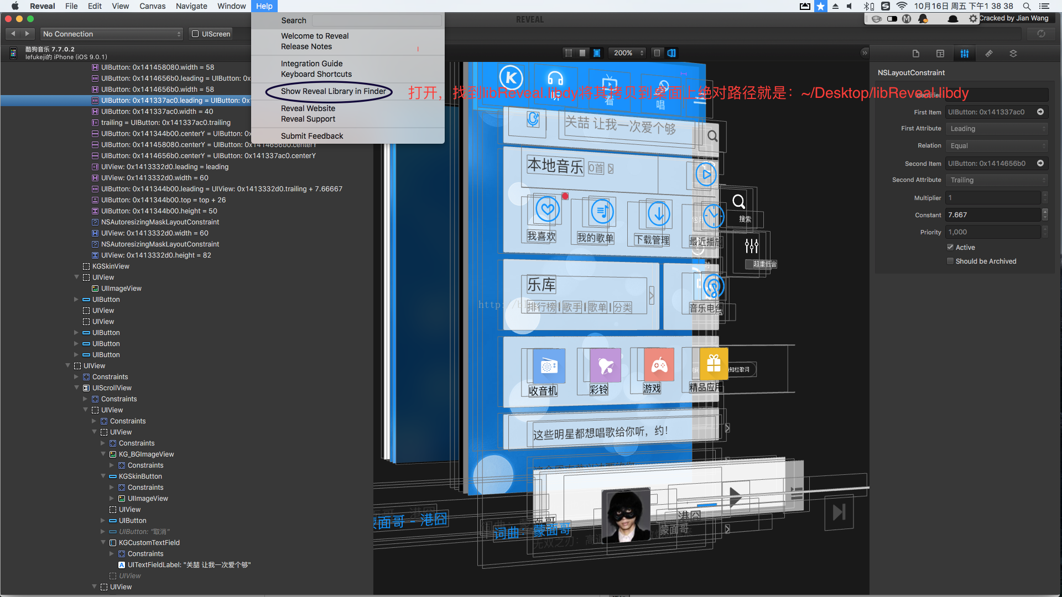Click the eject icon in menu bar
Screen dimensions: 1062x597
835,6
